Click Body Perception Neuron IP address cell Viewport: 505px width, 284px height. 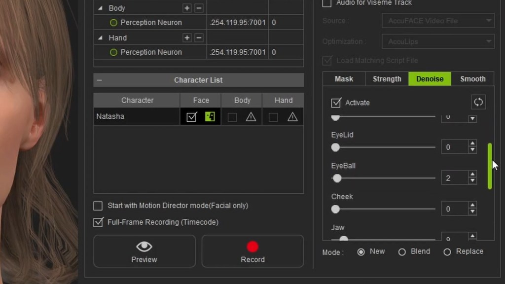tap(238, 23)
